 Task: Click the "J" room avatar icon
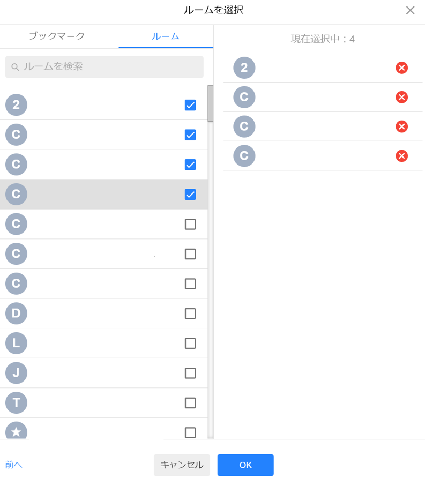tap(16, 373)
